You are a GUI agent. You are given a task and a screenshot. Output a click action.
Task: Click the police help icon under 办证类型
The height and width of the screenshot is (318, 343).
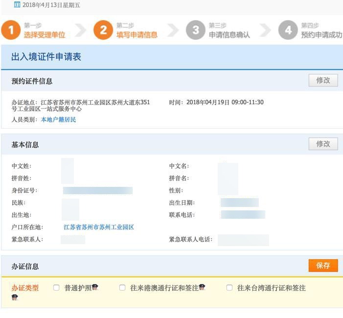coord(15,297)
